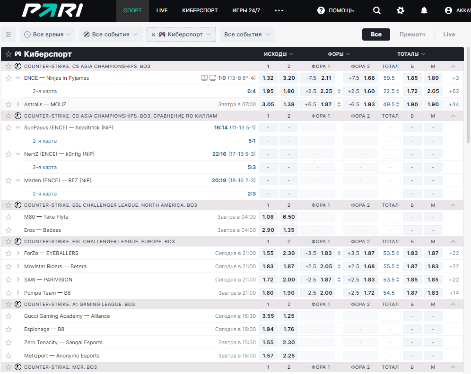Open the SAW — PARIVISION match
This screenshot has width=471, height=374.
pyautogui.click(x=48, y=280)
